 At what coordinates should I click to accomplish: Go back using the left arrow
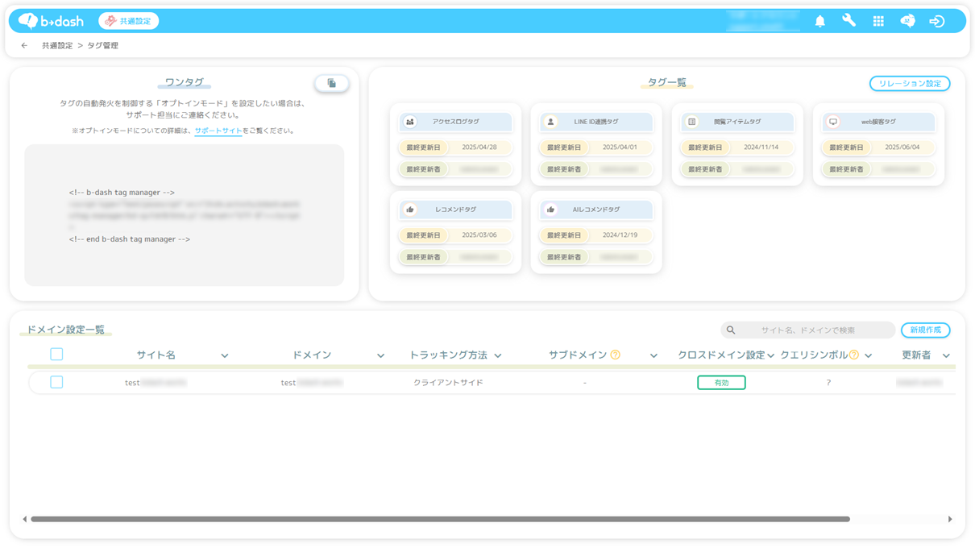point(24,46)
